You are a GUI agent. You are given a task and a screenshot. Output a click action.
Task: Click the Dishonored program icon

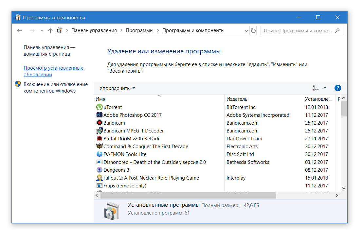click(x=100, y=162)
